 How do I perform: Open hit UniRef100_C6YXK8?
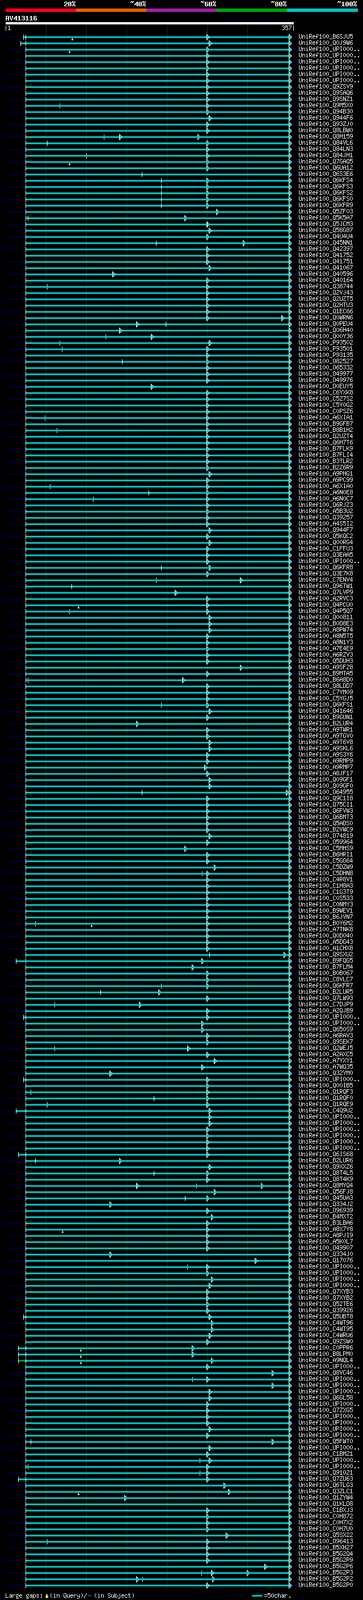[x=326, y=393]
